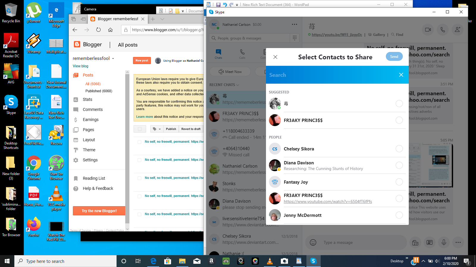
Task: Open VLC media player from taskbar
Action: pyautogui.click(x=270, y=261)
